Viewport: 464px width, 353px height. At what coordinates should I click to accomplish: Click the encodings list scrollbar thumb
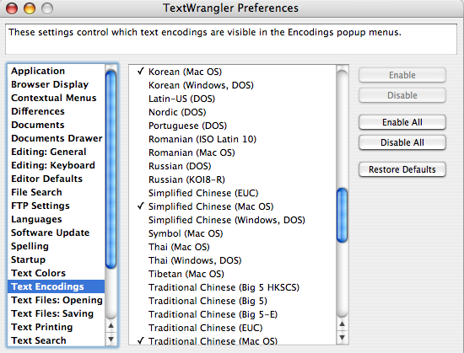(x=342, y=216)
